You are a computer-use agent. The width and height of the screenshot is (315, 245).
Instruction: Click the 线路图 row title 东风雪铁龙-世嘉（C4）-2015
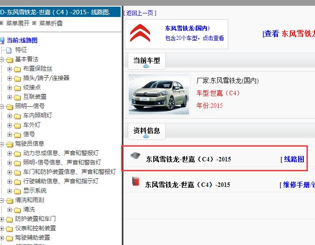(x=189, y=159)
